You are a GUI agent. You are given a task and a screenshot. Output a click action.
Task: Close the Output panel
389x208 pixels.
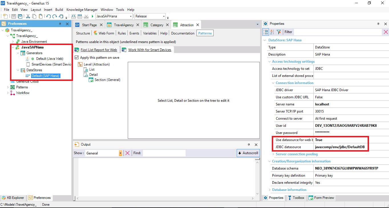click(256, 145)
